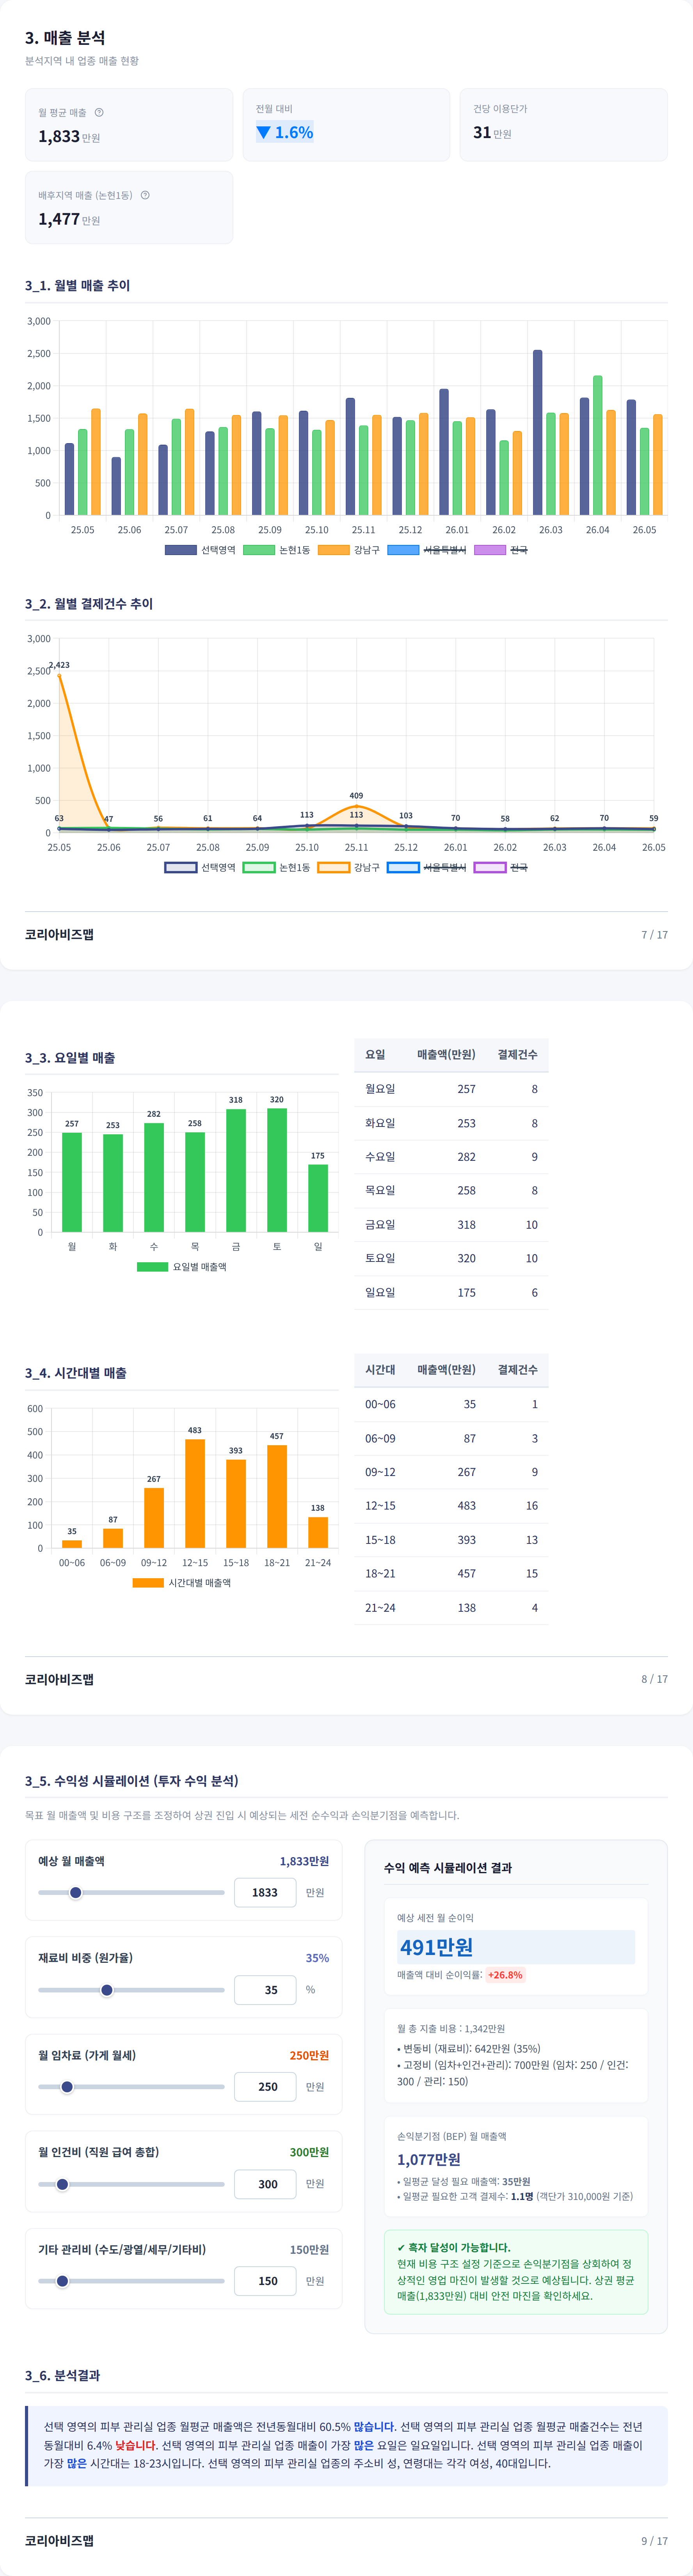The width and height of the screenshot is (693, 2576).
Task: Click the 일 bar labeled 175
Action: (318, 1198)
